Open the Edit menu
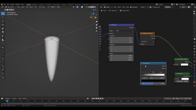Image resolution: width=196 pixels, height=110 pixels. tap(8, 4)
